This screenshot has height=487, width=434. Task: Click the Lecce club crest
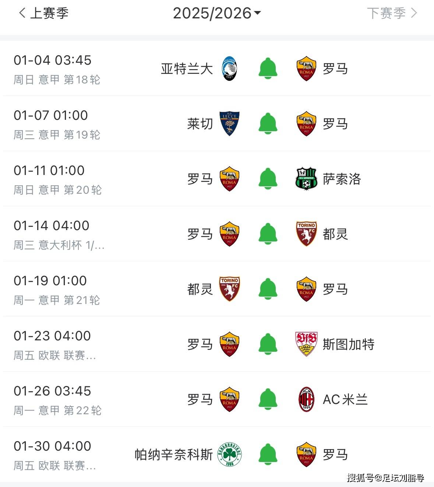pyautogui.click(x=229, y=124)
